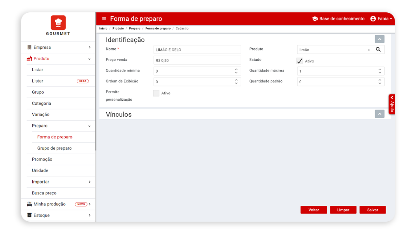Click the Voltar button

click(314, 210)
